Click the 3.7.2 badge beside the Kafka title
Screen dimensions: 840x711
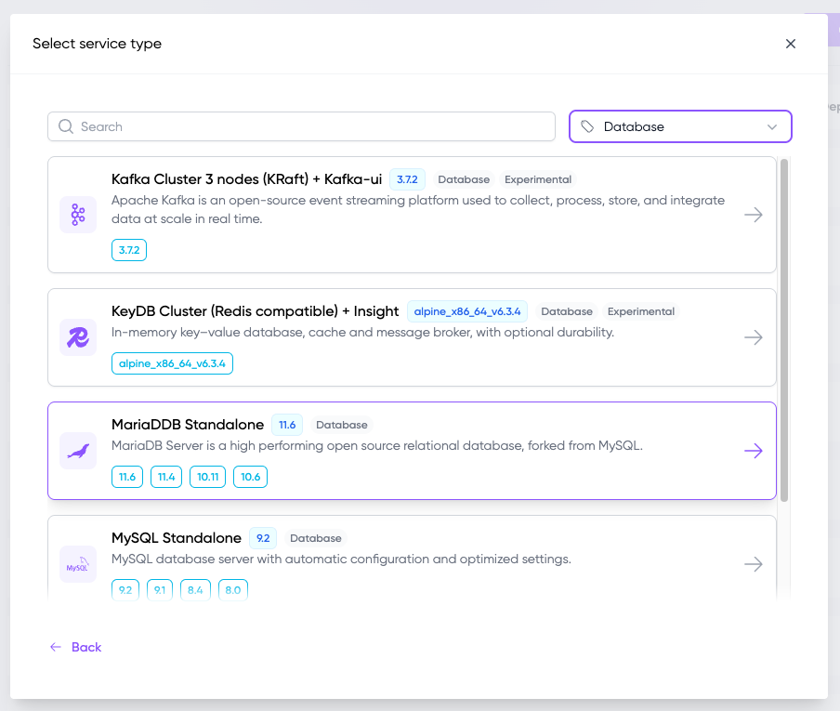[407, 179]
